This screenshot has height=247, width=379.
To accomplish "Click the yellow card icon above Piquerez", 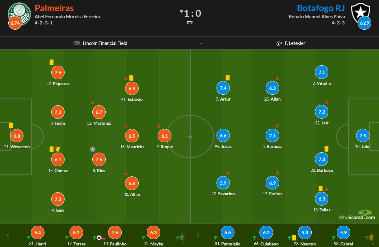I will (x=52, y=62).
